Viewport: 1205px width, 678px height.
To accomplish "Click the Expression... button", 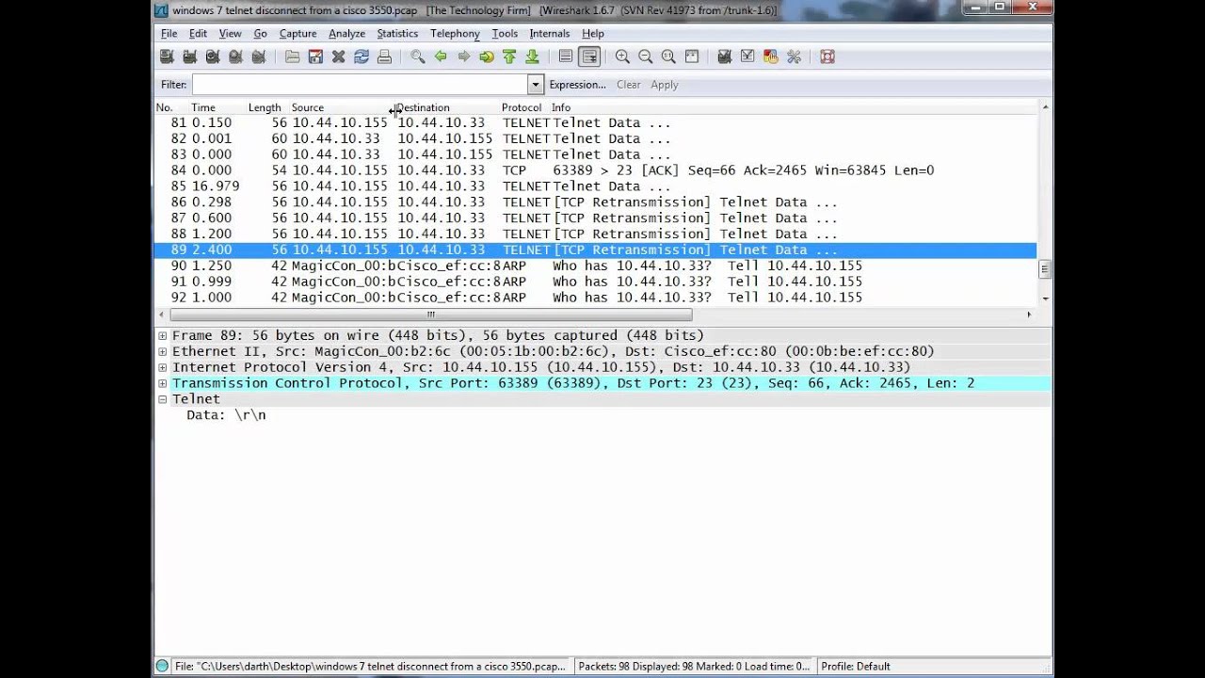I will (577, 85).
